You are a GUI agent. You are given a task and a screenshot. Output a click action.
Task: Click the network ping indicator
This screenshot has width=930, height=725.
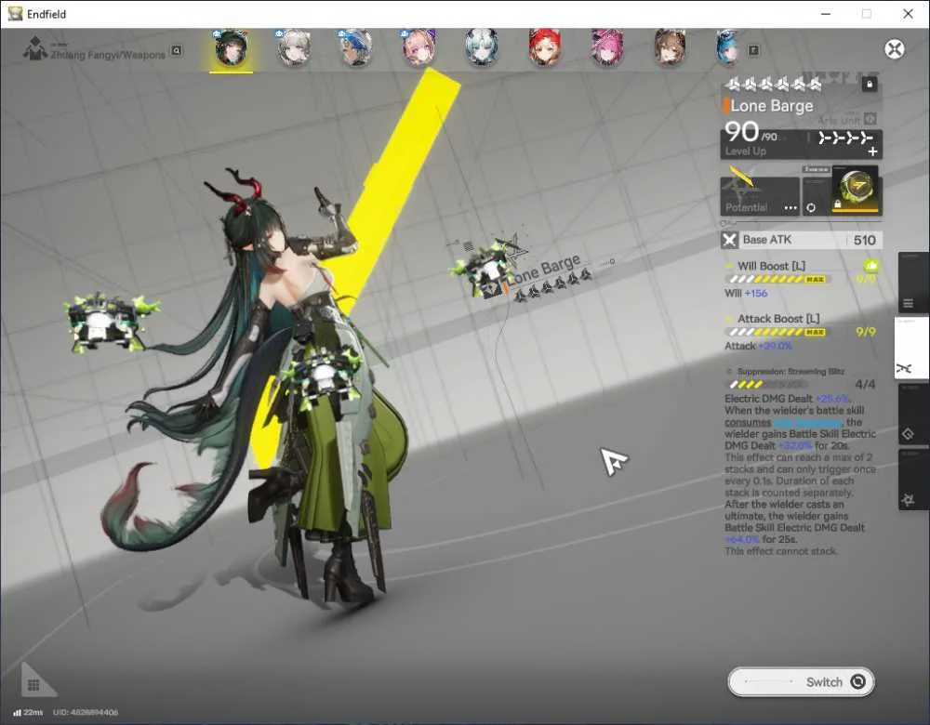pyautogui.click(x=28, y=712)
